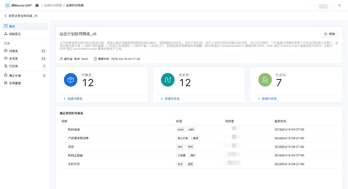Viewport: 348px width, 189px height.
Task: Open the grayed parent breadcrumb 业务知识网络
Action: click(53, 5)
